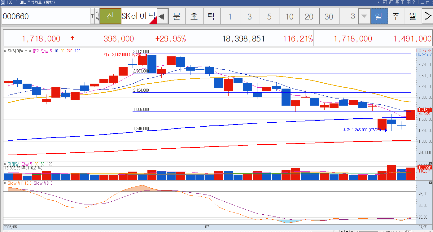Click the blue square legend marker before SK하이닉스
Image resolution: width=433 pixels, height=232 pixels.
click(6, 50)
